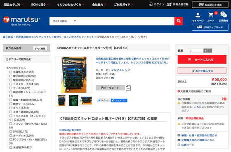Click the red search magnifier button
This screenshot has width=231, height=152.
pyautogui.click(x=179, y=21)
